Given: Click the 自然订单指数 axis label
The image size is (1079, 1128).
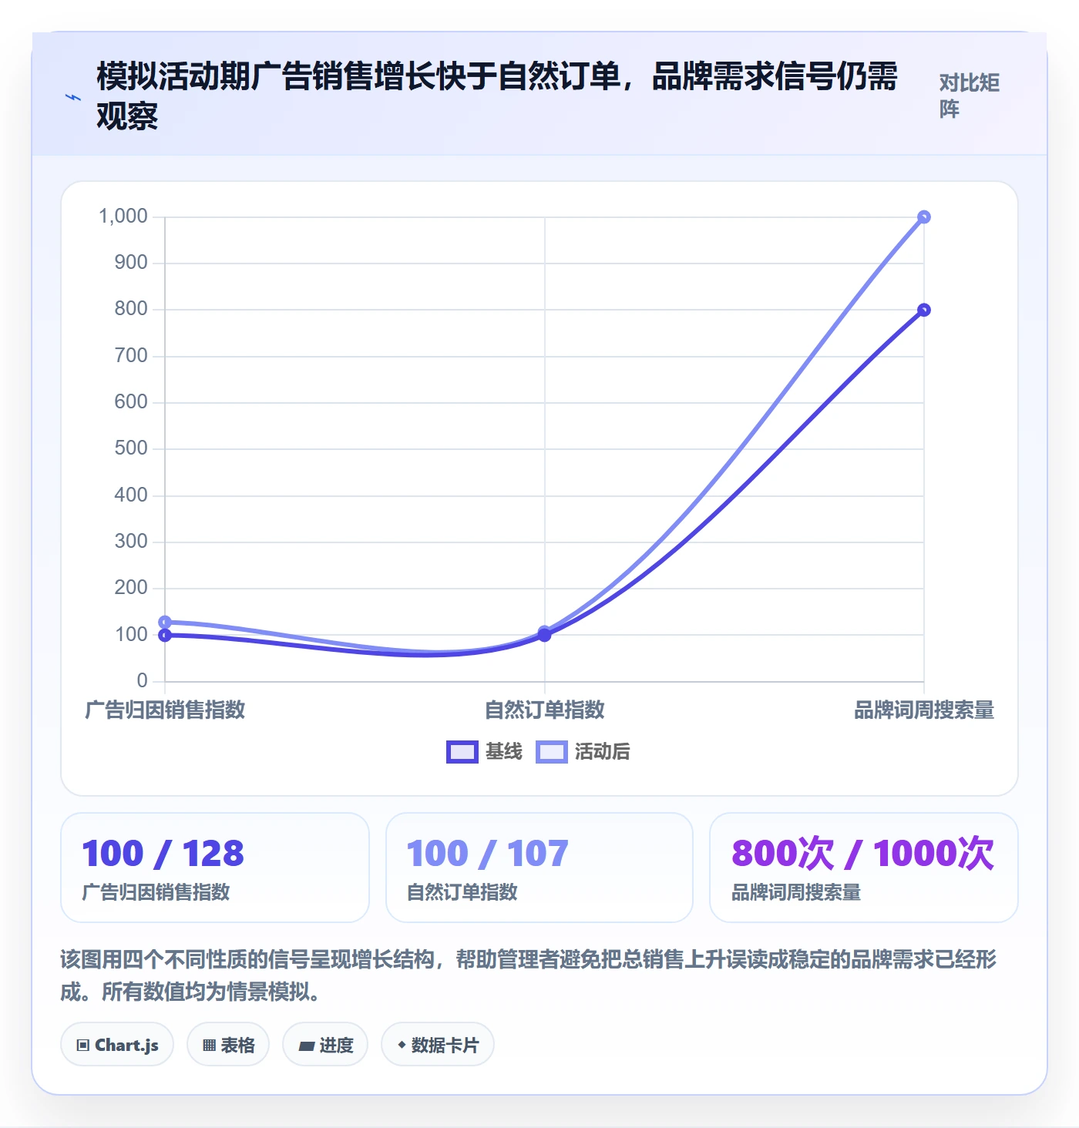Looking at the screenshot, I should (544, 710).
